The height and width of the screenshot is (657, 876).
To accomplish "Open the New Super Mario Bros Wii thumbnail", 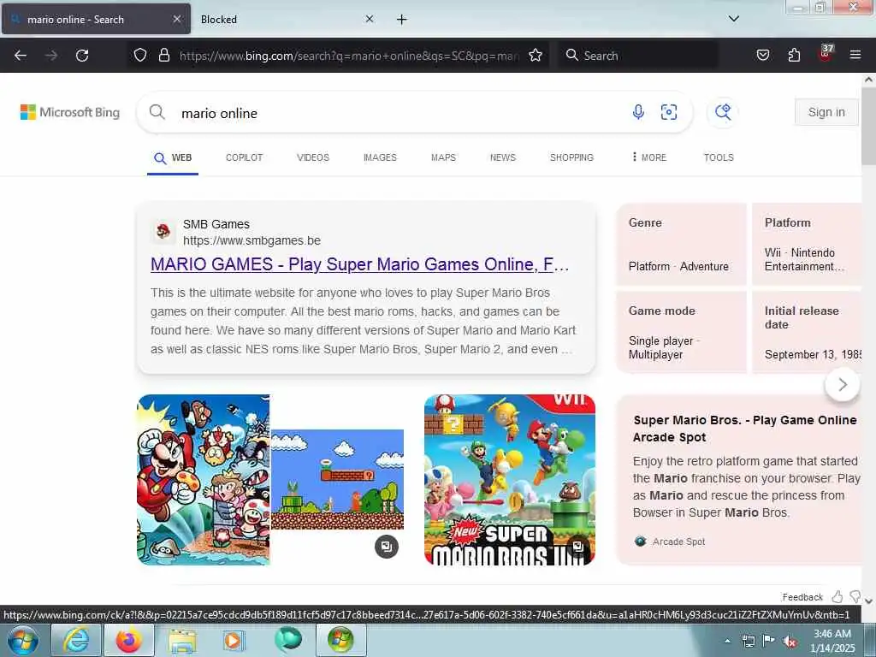I will [x=510, y=480].
